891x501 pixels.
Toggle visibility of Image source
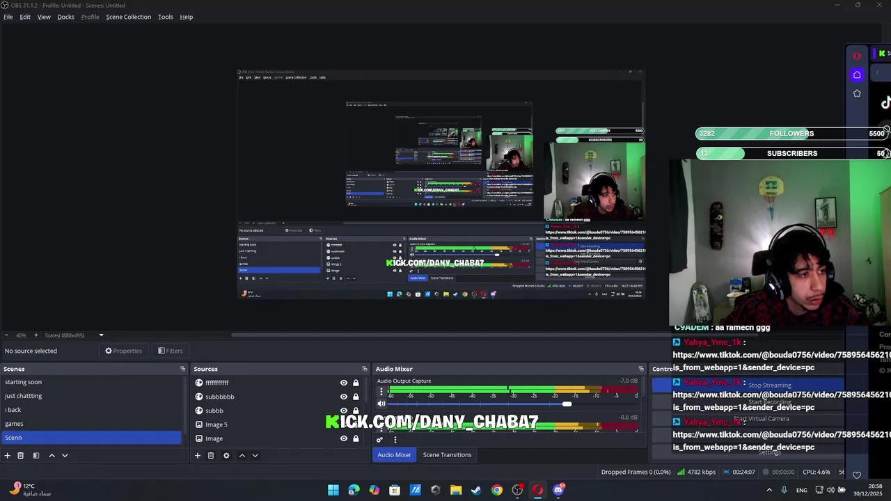343,438
